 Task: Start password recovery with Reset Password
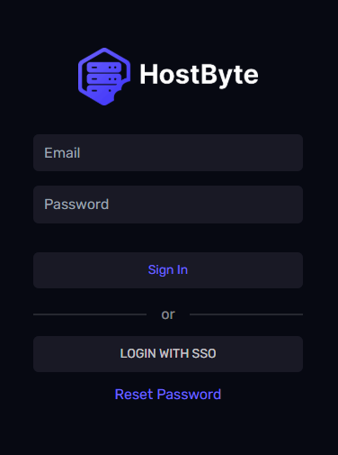click(168, 395)
